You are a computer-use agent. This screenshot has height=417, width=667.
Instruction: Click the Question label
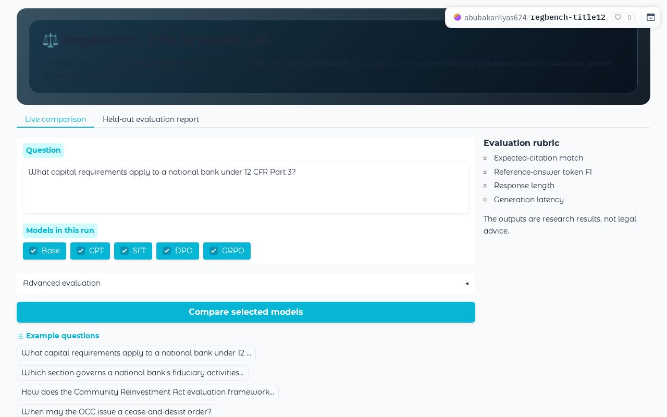pos(43,150)
